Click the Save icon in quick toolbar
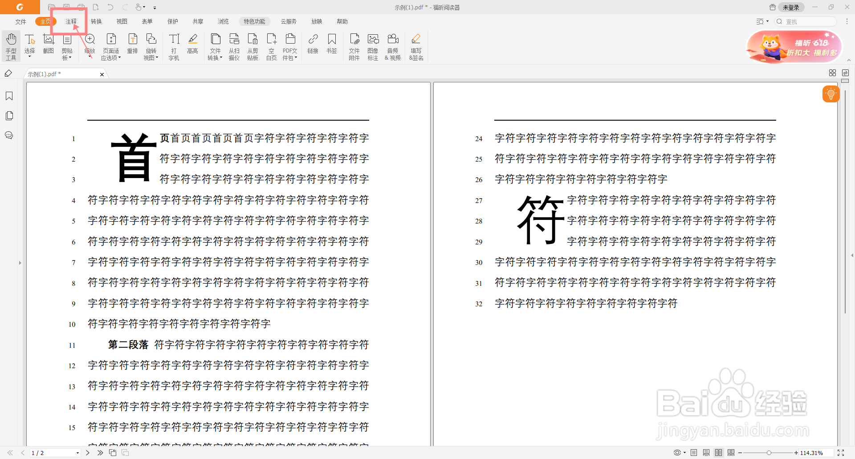 [66, 7]
